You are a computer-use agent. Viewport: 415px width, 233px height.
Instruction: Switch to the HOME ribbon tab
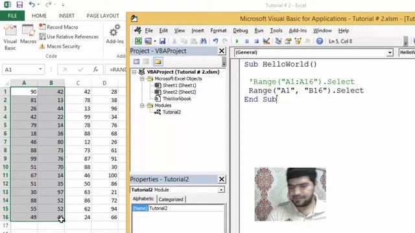pos(39,16)
